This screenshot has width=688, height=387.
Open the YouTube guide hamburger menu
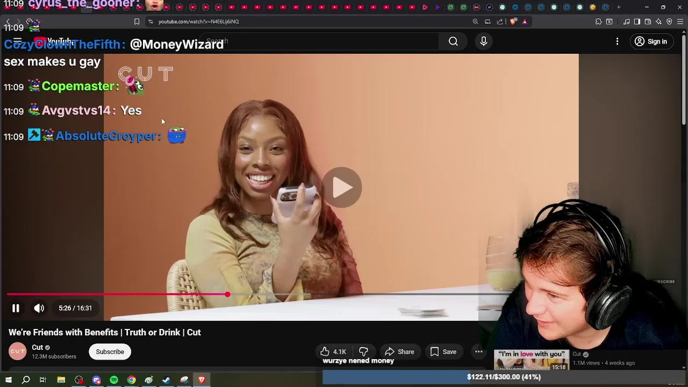17,41
